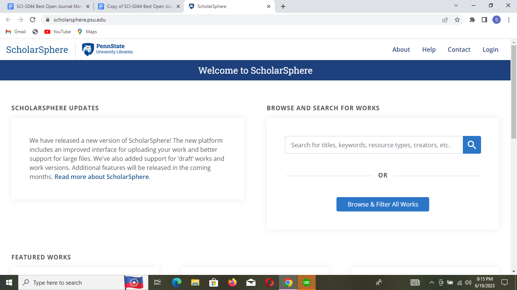Select the About menu item
Screen dimensions: 517x290
point(401,49)
